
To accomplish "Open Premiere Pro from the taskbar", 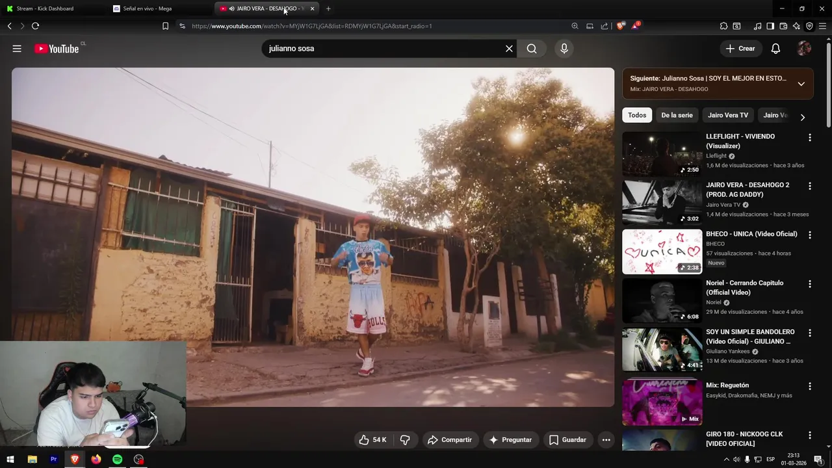I will click(54, 460).
